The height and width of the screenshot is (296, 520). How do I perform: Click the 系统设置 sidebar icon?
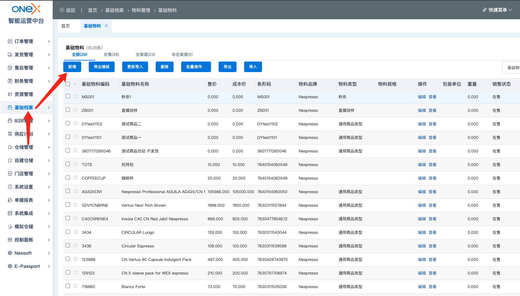10,187
